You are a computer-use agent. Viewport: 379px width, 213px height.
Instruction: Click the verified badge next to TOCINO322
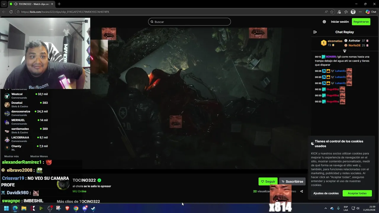click(99, 180)
